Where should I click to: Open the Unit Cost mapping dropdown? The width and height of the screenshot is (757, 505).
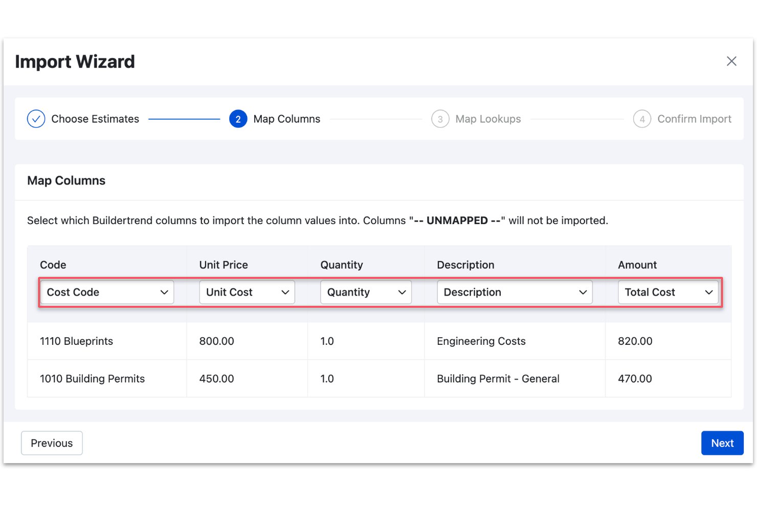point(247,292)
